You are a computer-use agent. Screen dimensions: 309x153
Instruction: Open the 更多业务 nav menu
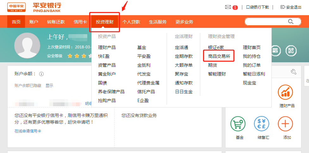tap(184, 22)
